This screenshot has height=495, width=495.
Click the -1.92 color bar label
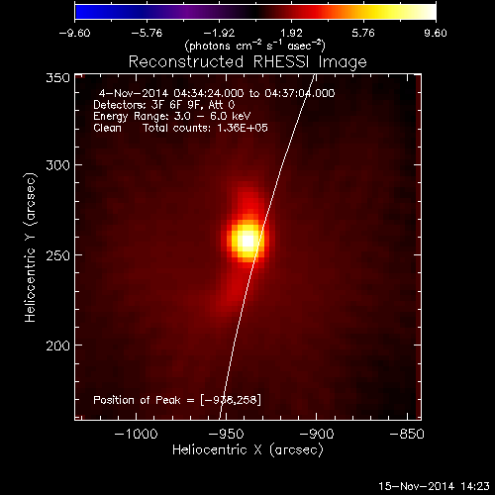point(219,33)
